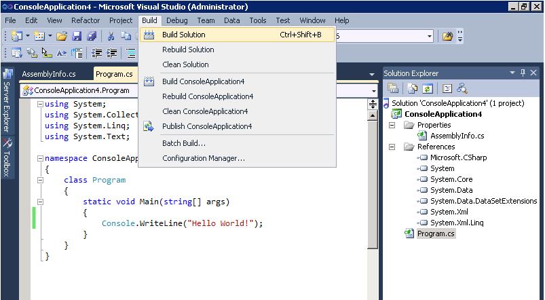The height and width of the screenshot is (300, 545).
Task: Open the members dropdown arrow in editor
Action: [x=374, y=91]
